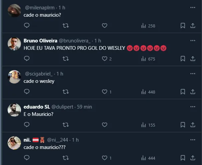View analytics showing 258 views
The height and width of the screenshot is (165, 202).
tap(148, 26)
